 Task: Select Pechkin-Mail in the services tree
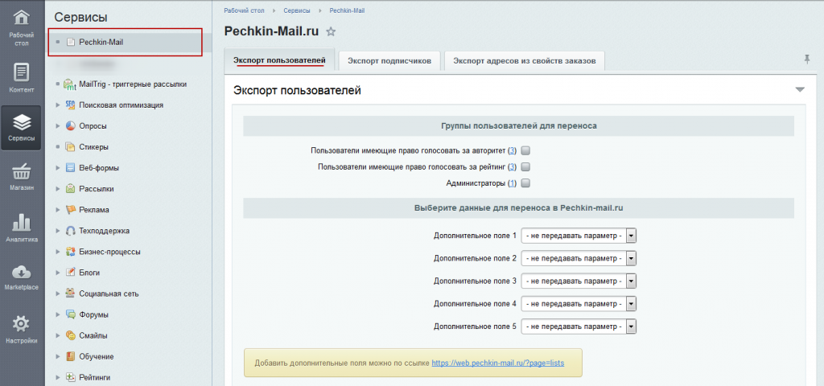click(x=101, y=42)
